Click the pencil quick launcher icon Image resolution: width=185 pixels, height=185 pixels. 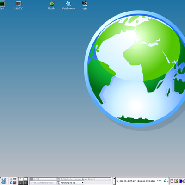(11, 179)
